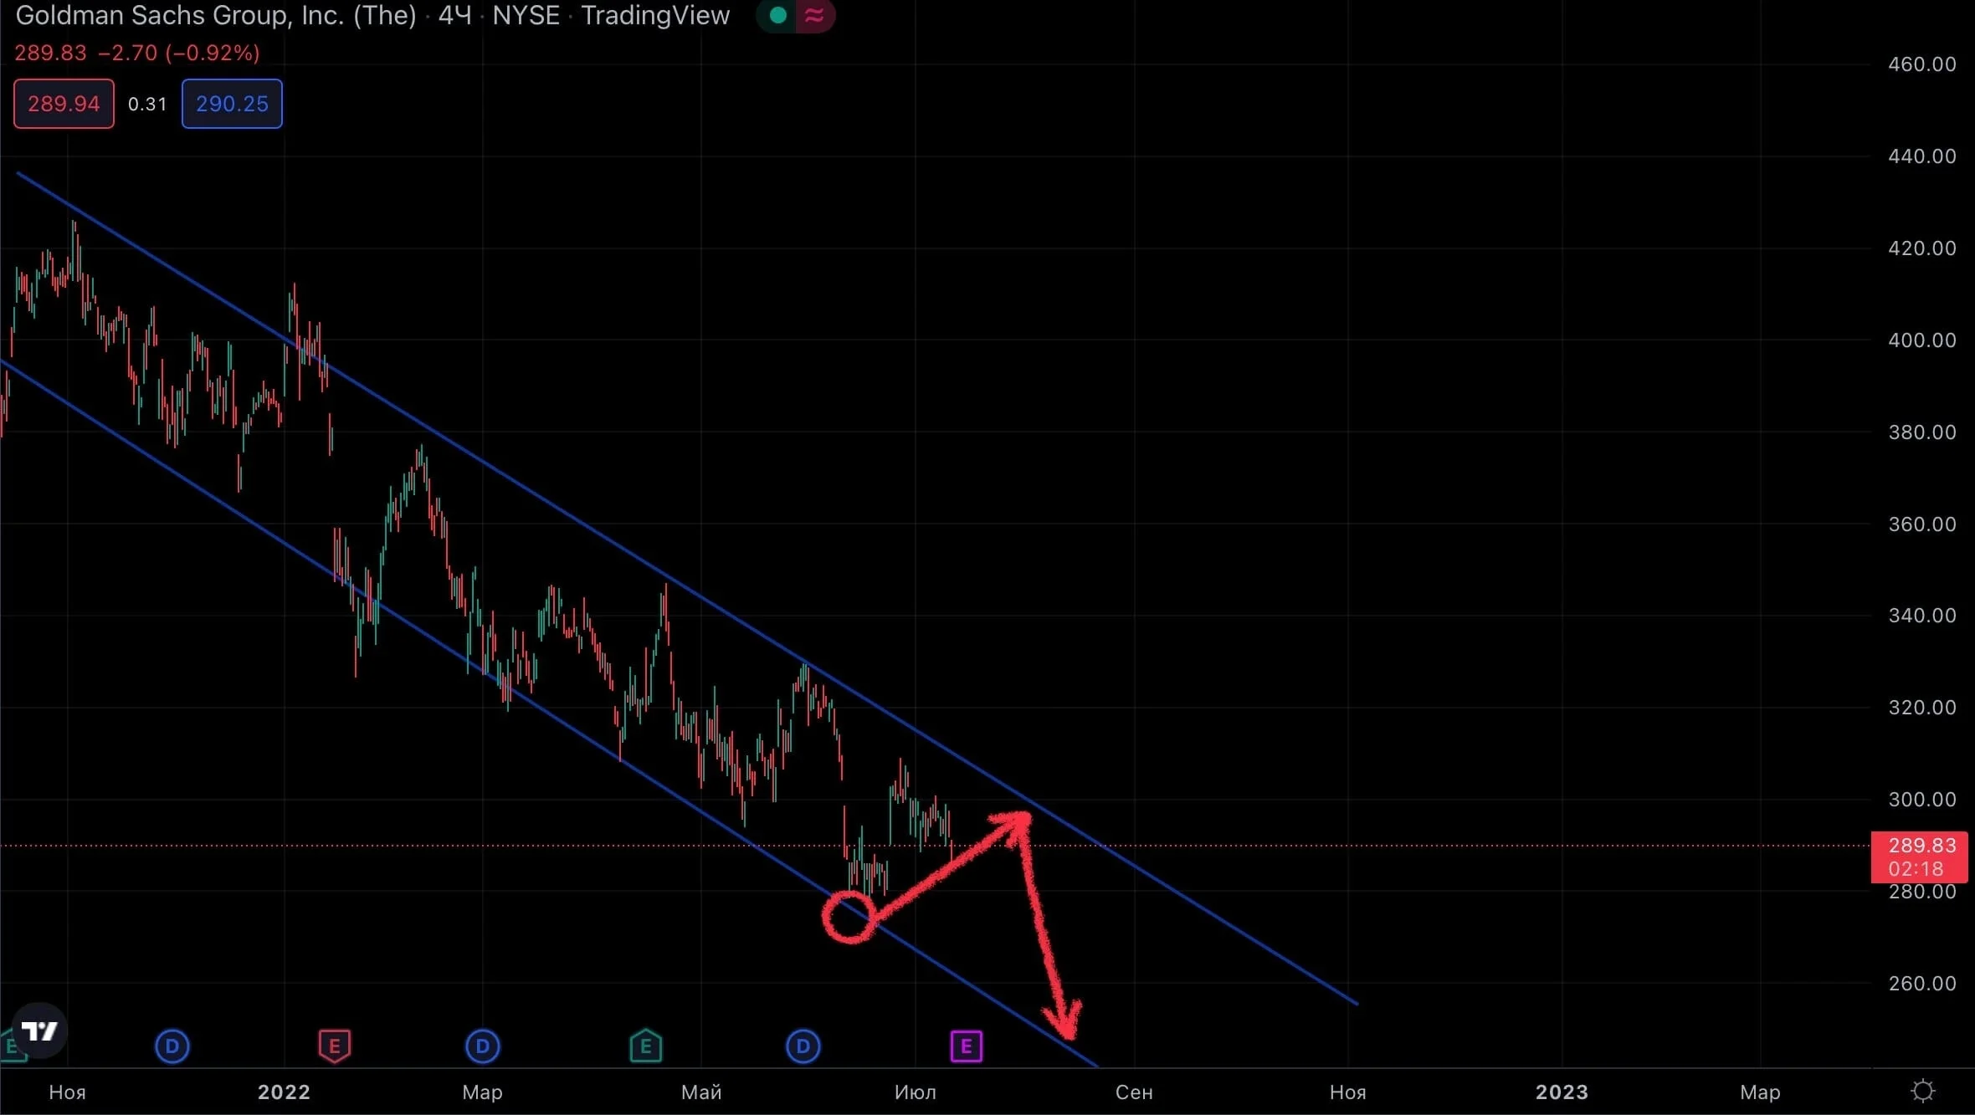1975x1115 pixels.
Task: Click the countdown timer 02:18 on price axis
Action: [1916, 869]
